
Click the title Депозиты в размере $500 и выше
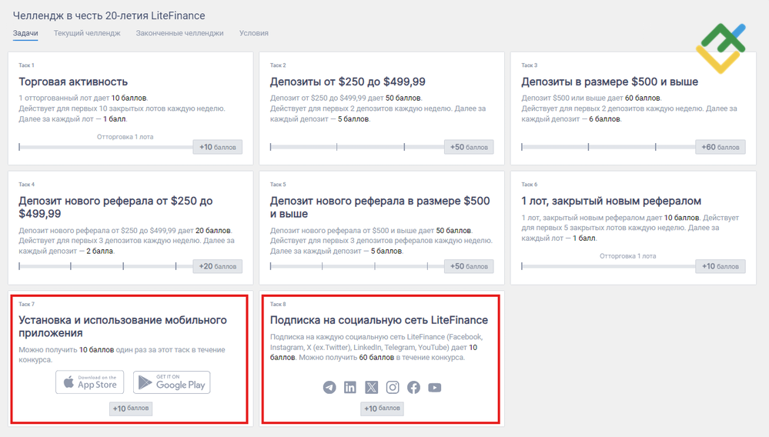(610, 82)
